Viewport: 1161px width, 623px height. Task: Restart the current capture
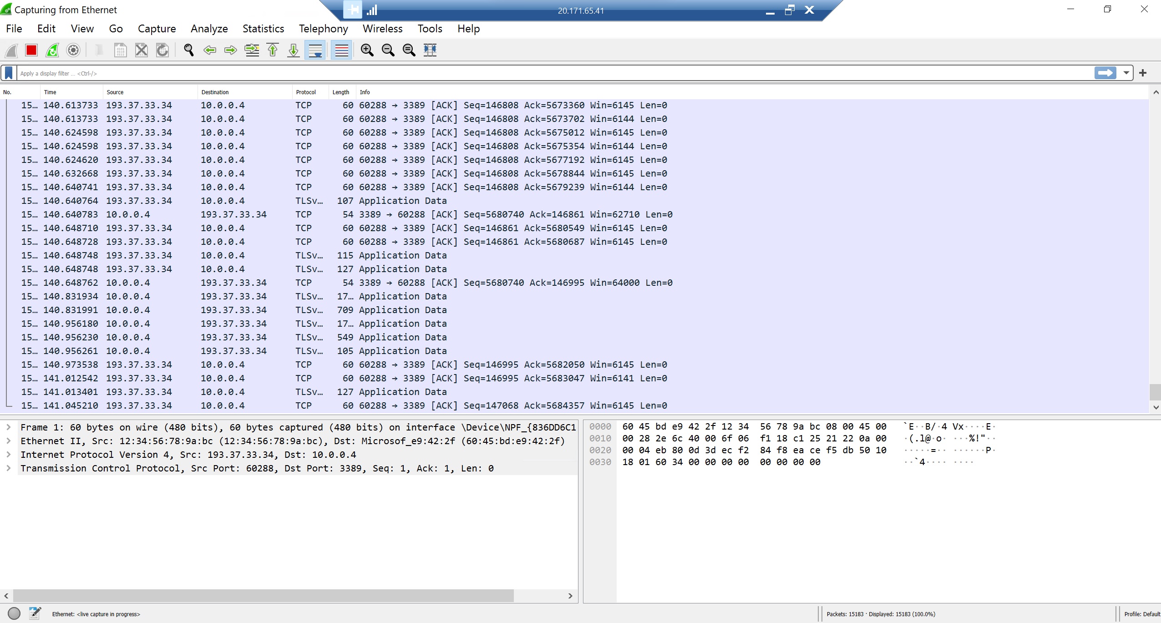point(52,50)
